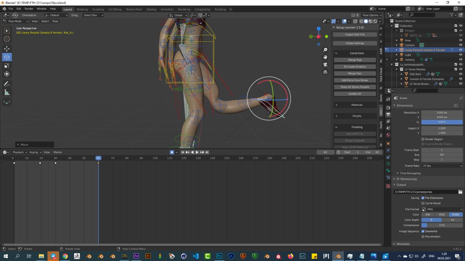
Task: Click the Merge Rigs button
Action: click(x=355, y=60)
